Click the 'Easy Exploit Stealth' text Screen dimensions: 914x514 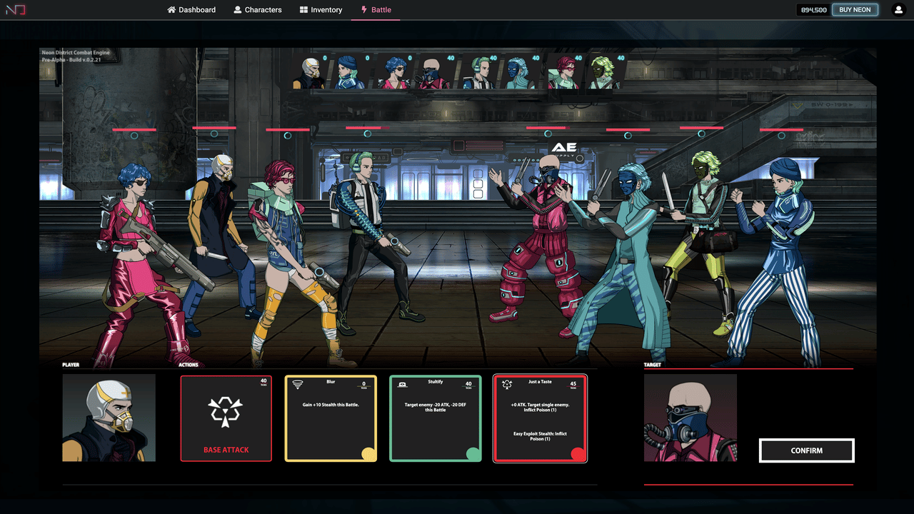pos(541,436)
